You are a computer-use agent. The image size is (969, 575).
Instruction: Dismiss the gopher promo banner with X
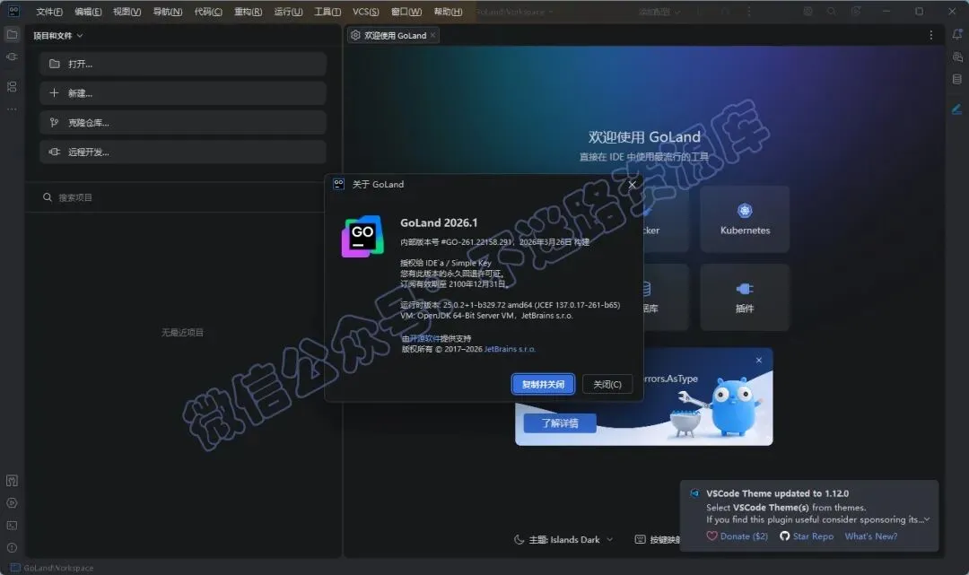(759, 360)
